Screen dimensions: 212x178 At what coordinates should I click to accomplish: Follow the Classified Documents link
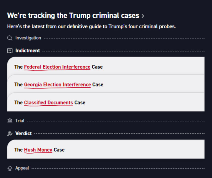[x=48, y=102]
